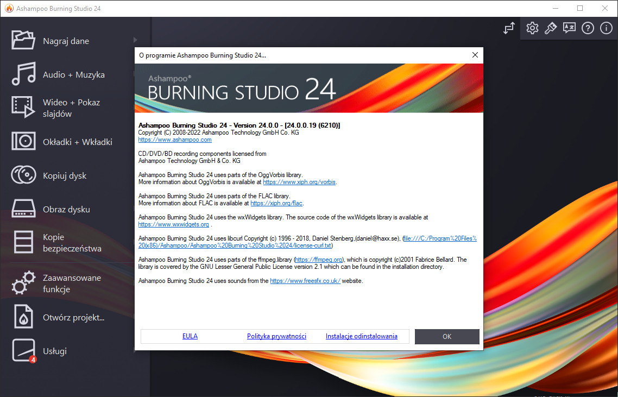Minimize the Ashampoo Burning Studio window
Image resolution: width=618 pixels, height=397 pixels.
tap(556, 8)
